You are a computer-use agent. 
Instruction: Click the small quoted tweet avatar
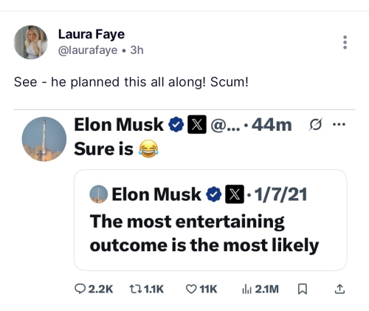click(x=99, y=194)
